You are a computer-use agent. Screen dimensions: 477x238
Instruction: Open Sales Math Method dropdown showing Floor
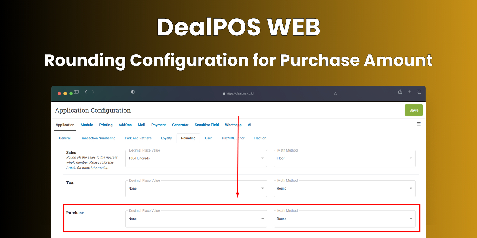[x=344, y=158]
